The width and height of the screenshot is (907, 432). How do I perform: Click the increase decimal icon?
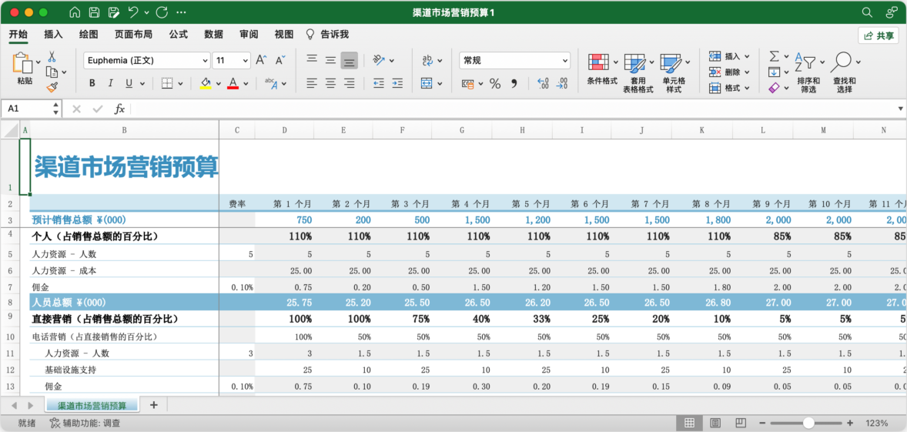pos(543,84)
